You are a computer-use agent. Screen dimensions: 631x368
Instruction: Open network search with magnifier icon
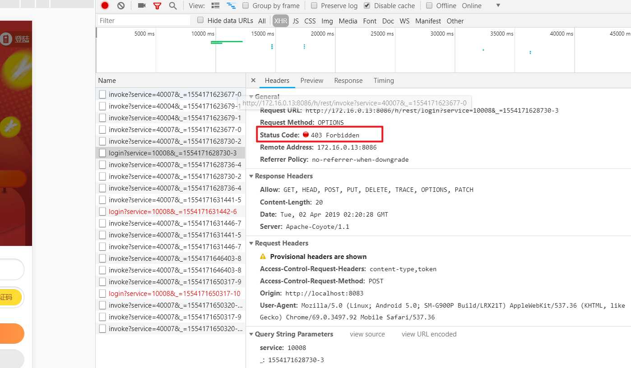pos(173,6)
